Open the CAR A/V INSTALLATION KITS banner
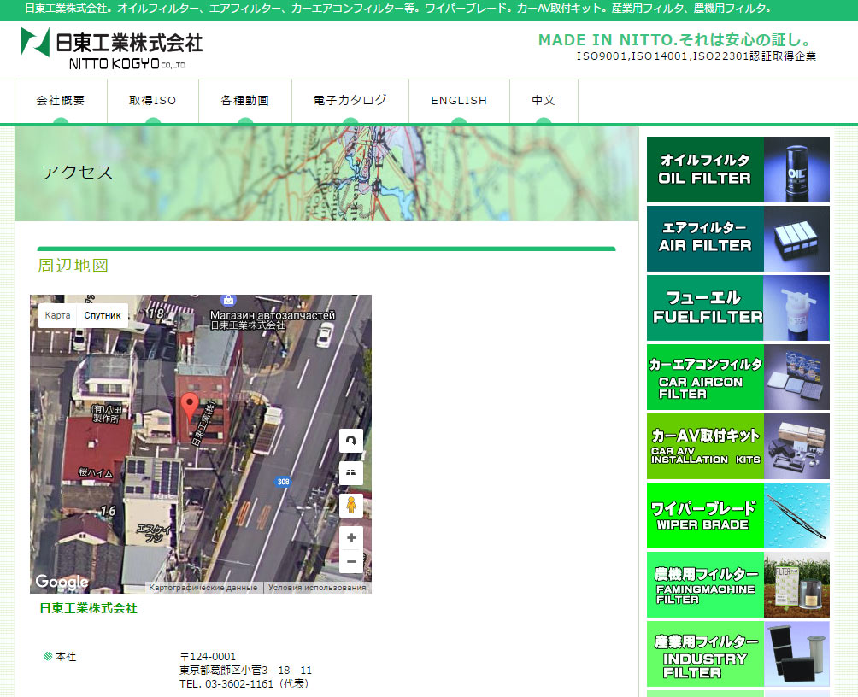The height and width of the screenshot is (697, 858). [738, 446]
